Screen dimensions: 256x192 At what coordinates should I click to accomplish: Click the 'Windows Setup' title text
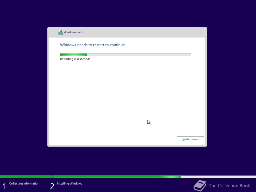click(74, 32)
